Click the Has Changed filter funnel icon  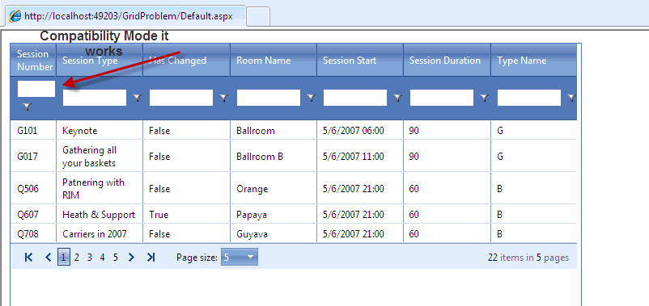tap(224, 98)
